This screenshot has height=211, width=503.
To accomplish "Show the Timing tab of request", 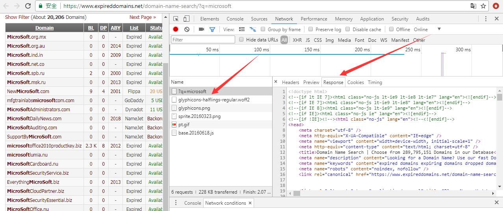I will [x=375, y=82].
